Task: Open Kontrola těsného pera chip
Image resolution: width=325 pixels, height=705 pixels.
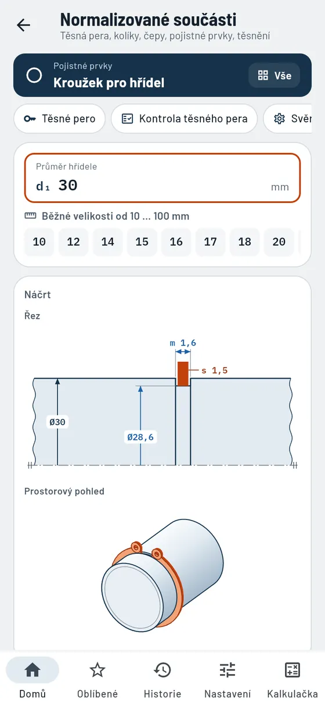Action: [184, 119]
